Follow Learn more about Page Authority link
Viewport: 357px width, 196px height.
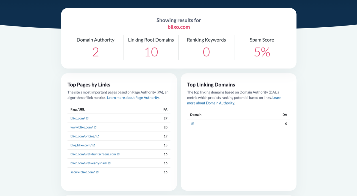pyautogui.click(x=133, y=97)
